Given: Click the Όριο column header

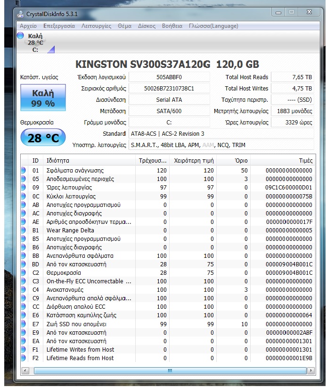Looking at the screenshot, I should (234, 161).
